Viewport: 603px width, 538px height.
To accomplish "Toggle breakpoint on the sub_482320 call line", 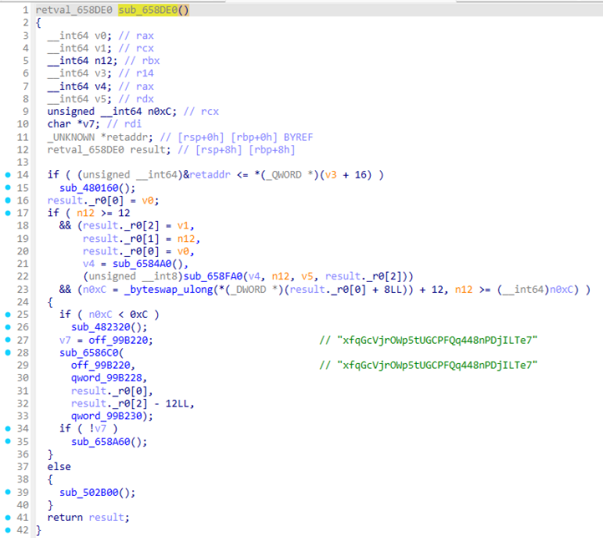I will [x=9, y=327].
